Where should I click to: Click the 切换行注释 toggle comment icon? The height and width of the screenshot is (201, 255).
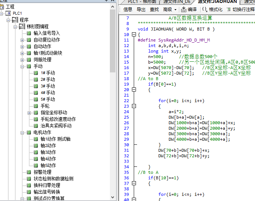click(x=229, y=10)
